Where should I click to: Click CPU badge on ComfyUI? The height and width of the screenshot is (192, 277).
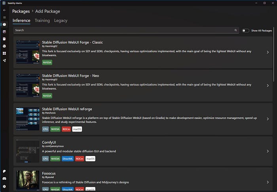click(46, 159)
